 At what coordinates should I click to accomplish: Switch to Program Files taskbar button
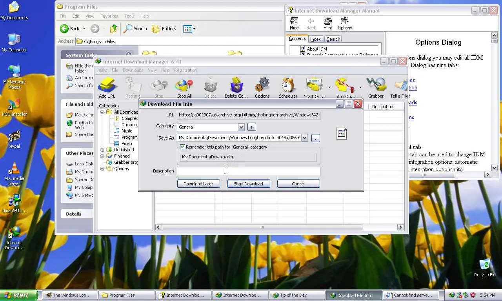coord(127,295)
